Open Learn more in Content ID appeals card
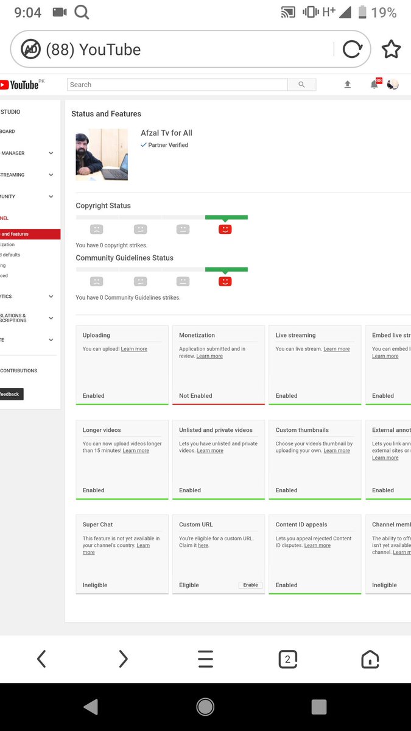The width and height of the screenshot is (411, 731). tap(317, 545)
